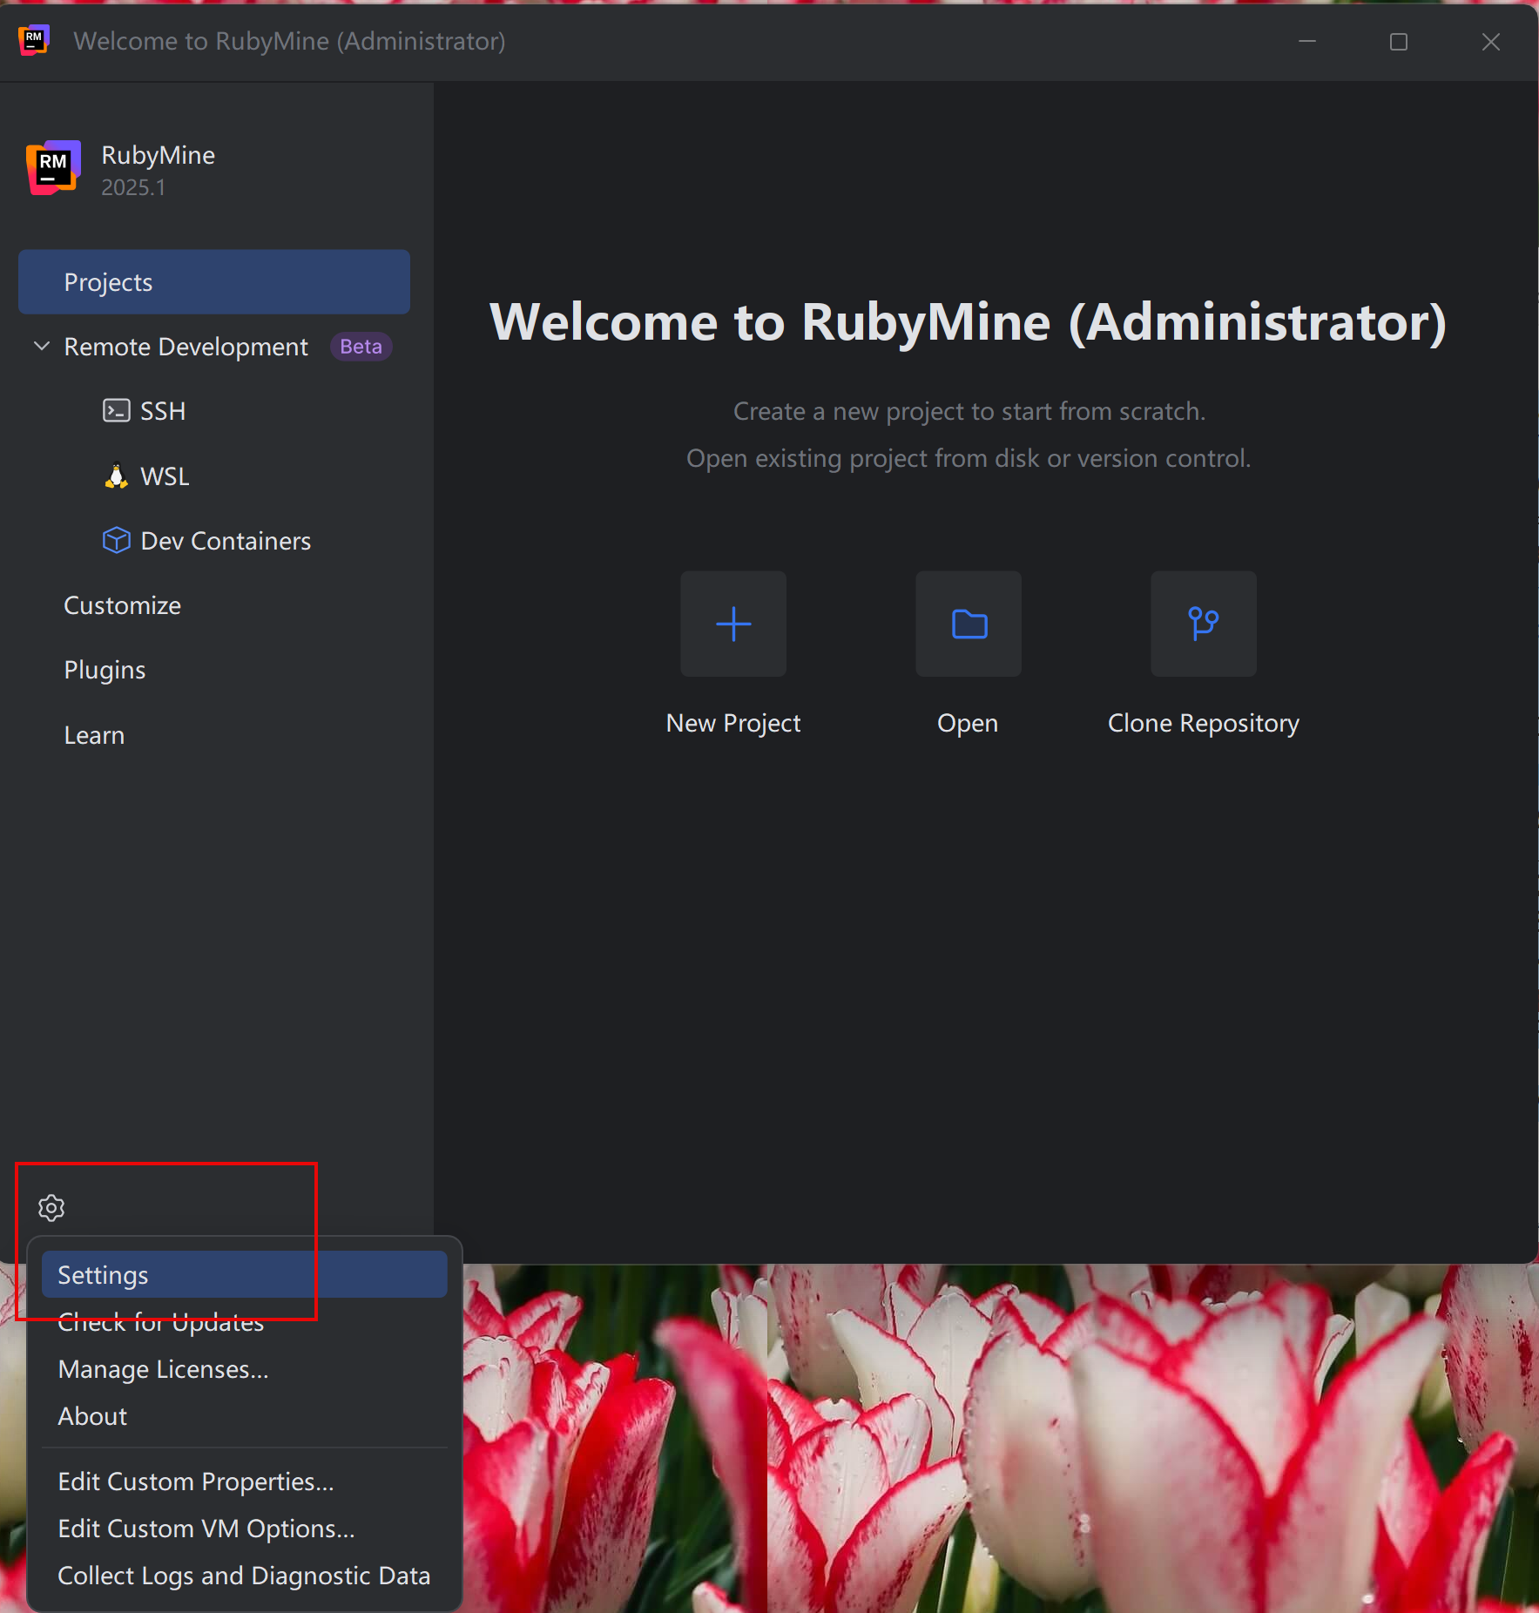1539x1613 pixels.
Task: Select Check for Updates menu item
Action: click(x=160, y=1322)
